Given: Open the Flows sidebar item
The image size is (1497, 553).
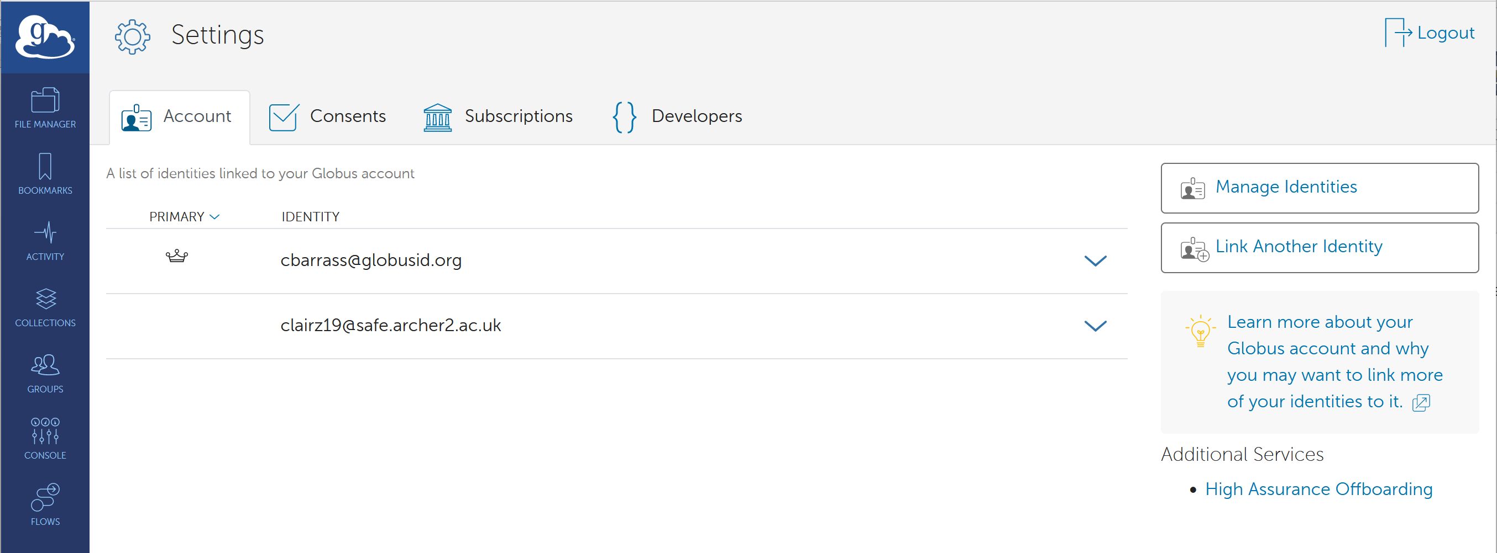Looking at the screenshot, I should click(x=45, y=506).
